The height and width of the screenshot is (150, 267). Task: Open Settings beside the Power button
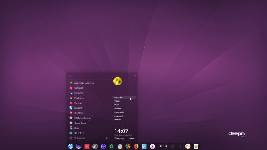(119, 138)
